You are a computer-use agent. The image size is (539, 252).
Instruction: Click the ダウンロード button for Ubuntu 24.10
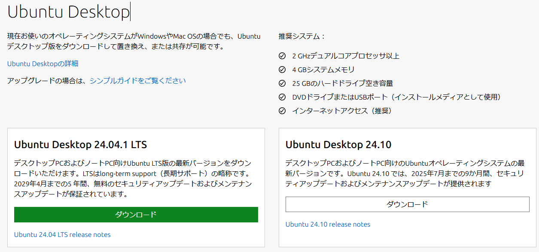(x=407, y=204)
